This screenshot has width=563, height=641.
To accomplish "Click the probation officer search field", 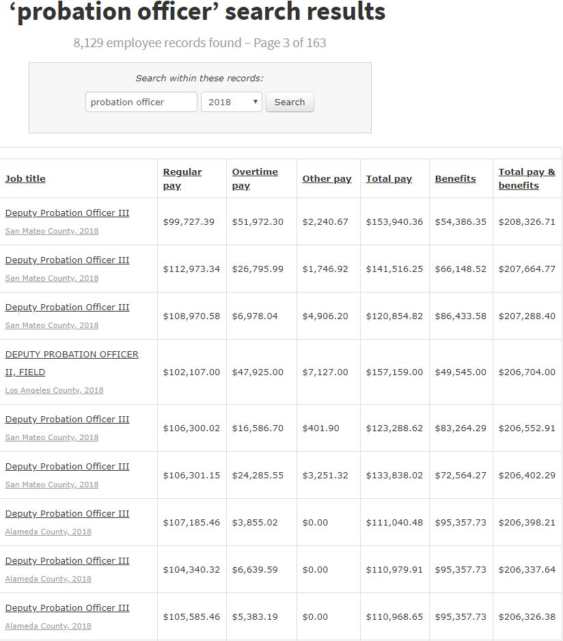I will (x=141, y=102).
